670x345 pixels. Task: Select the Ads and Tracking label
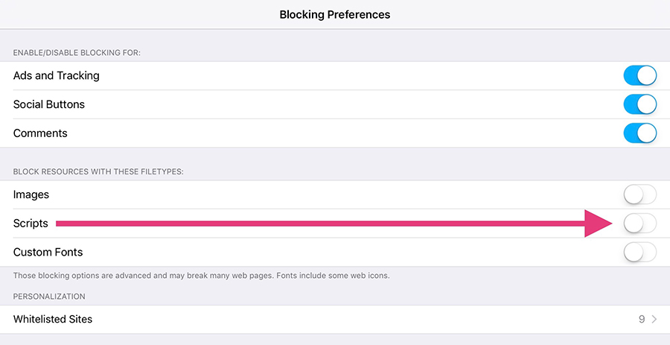click(57, 75)
